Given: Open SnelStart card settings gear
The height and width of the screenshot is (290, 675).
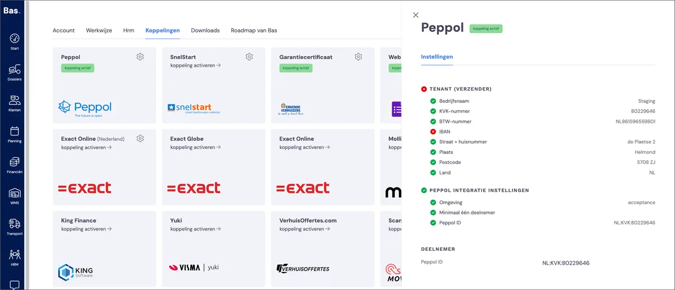Looking at the screenshot, I should click(249, 57).
